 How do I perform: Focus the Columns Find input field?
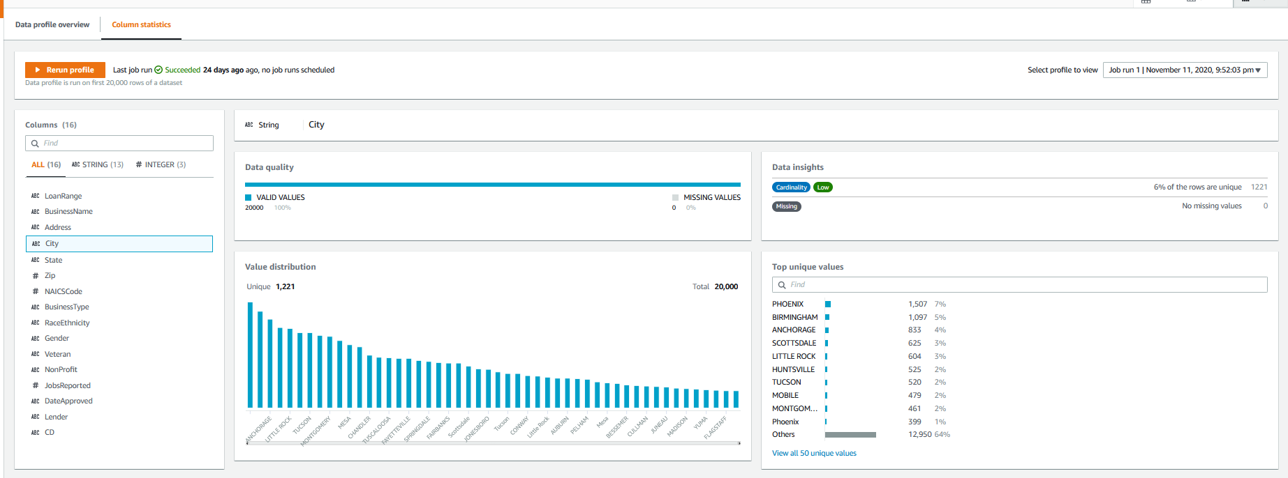tap(126, 144)
